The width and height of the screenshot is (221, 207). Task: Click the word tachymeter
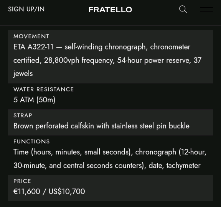point(183,166)
